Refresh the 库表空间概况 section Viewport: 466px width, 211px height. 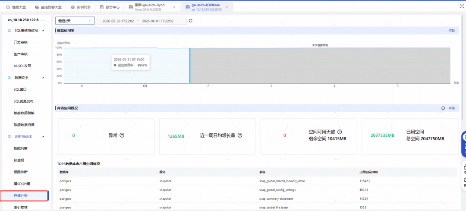pos(443,108)
